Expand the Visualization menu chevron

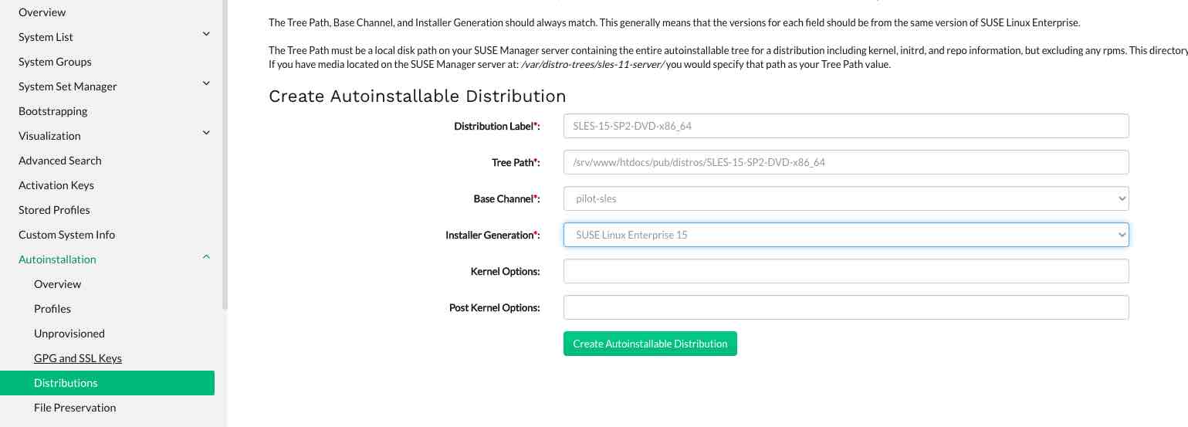pos(206,133)
